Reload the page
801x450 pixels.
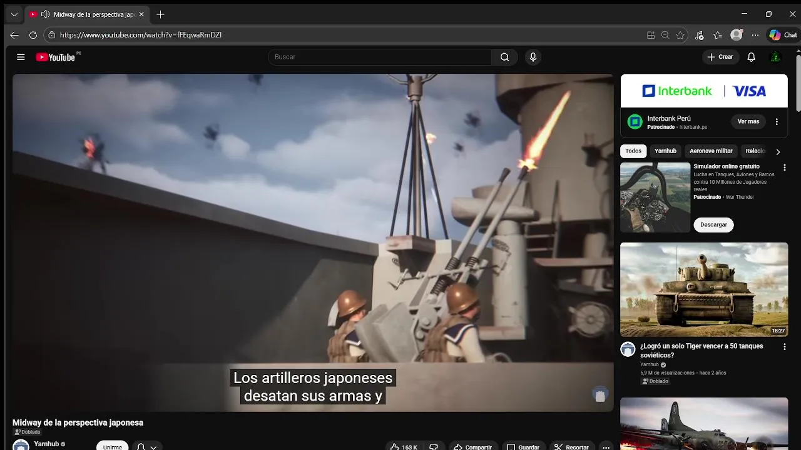click(33, 35)
